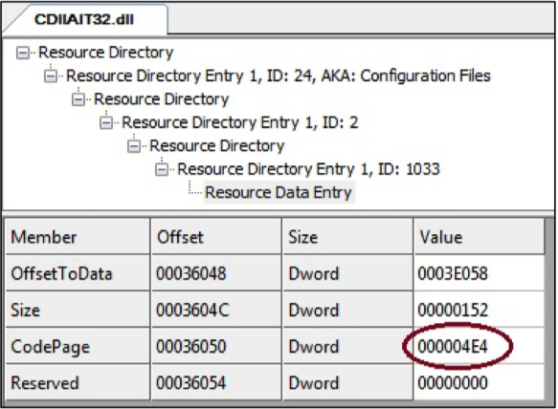Select the tree label Resource Directory Entry 1, ID: 2
Screen dimensions: 558x409
pyautogui.click(x=240, y=123)
